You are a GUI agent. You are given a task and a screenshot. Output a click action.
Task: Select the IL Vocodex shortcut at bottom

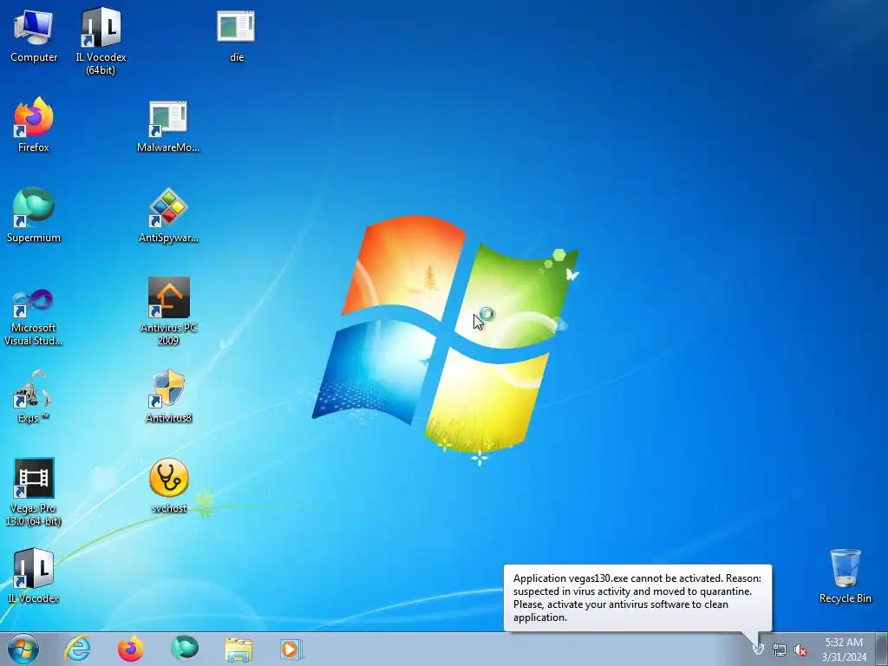[x=34, y=576]
